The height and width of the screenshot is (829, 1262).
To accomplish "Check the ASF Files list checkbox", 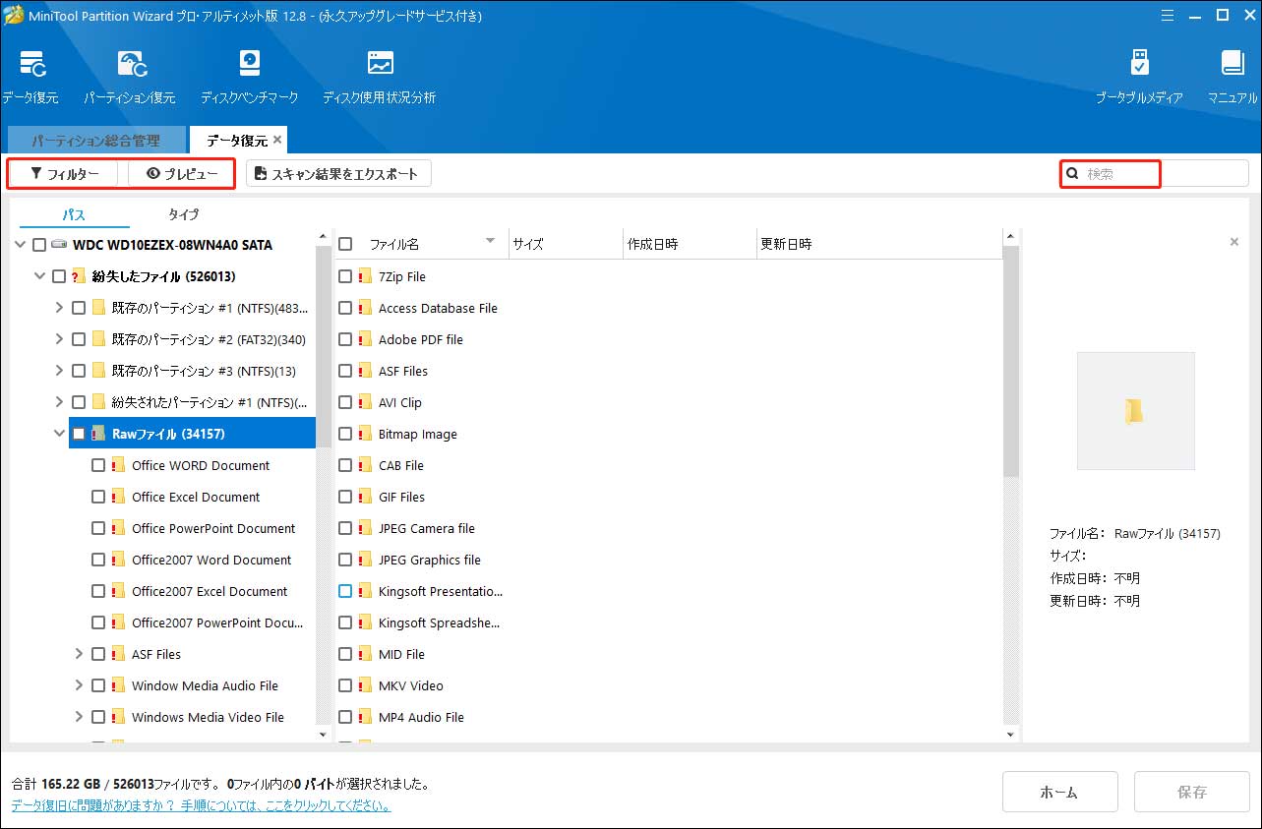I will pyautogui.click(x=345, y=371).
